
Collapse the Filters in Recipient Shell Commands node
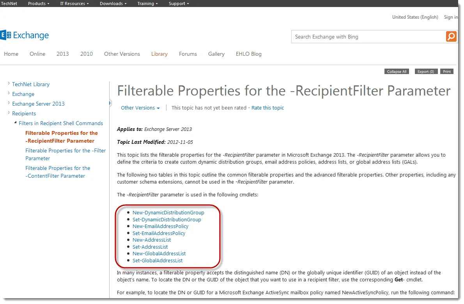click(15, 122)
